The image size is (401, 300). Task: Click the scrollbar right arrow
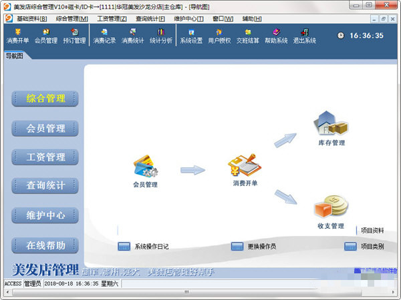point(393,291)
